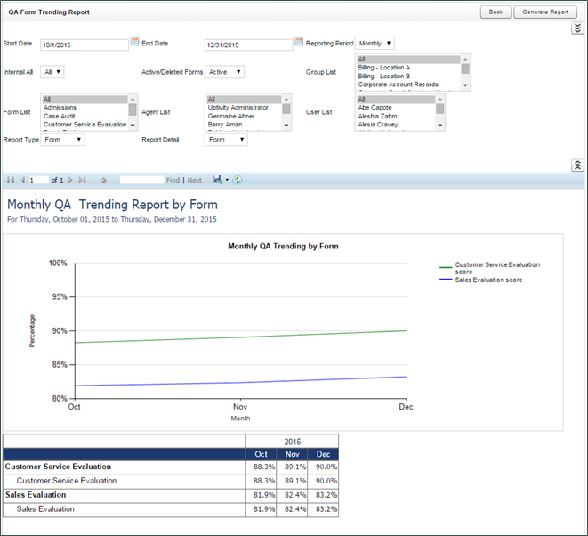Go to previous report page
This screenshot has width=588, height=536.
click(22, 180)
